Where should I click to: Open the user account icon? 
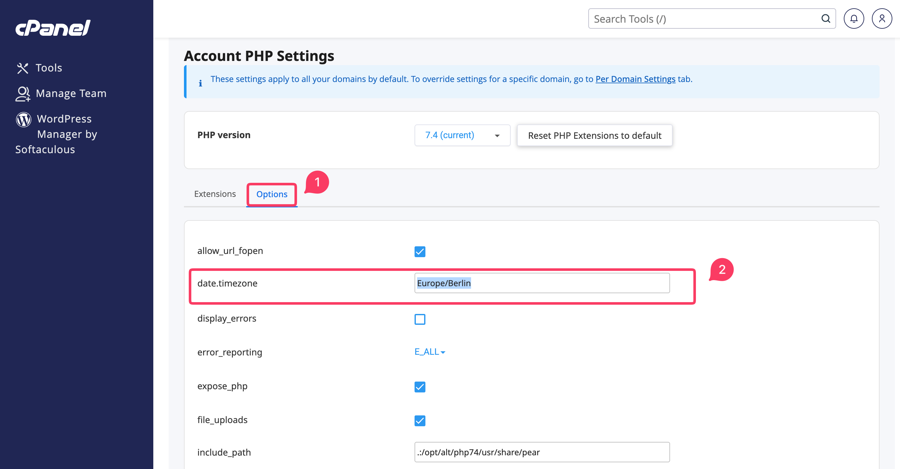click(882, 19)
